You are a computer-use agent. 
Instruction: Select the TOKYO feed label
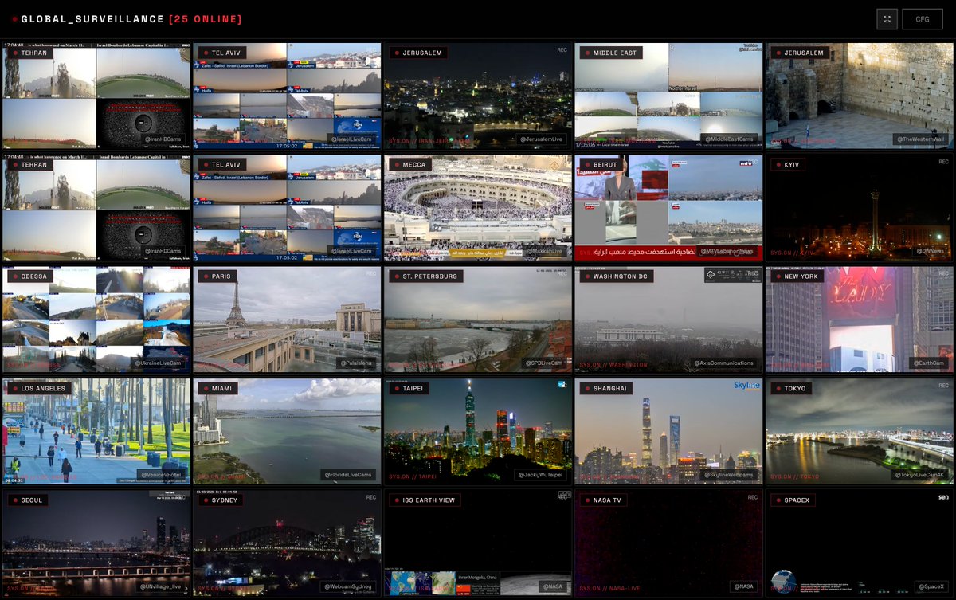(x=793, y=388)
